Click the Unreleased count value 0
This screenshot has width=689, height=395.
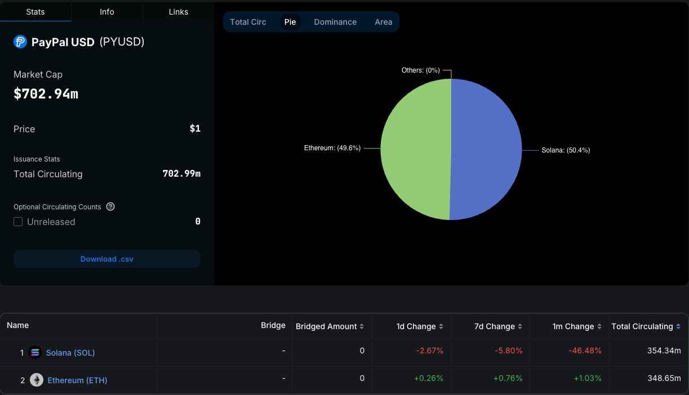pyautogui.click(x=198, y=222)
